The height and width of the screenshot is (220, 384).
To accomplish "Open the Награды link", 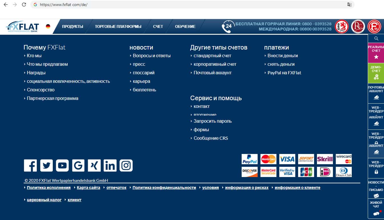I will click(36, 73).
